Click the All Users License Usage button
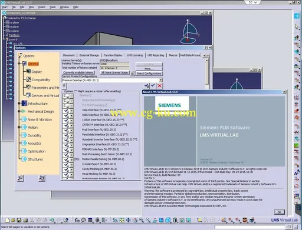The height and width of the screenshot is (230, 302). [x=114, y=72]
